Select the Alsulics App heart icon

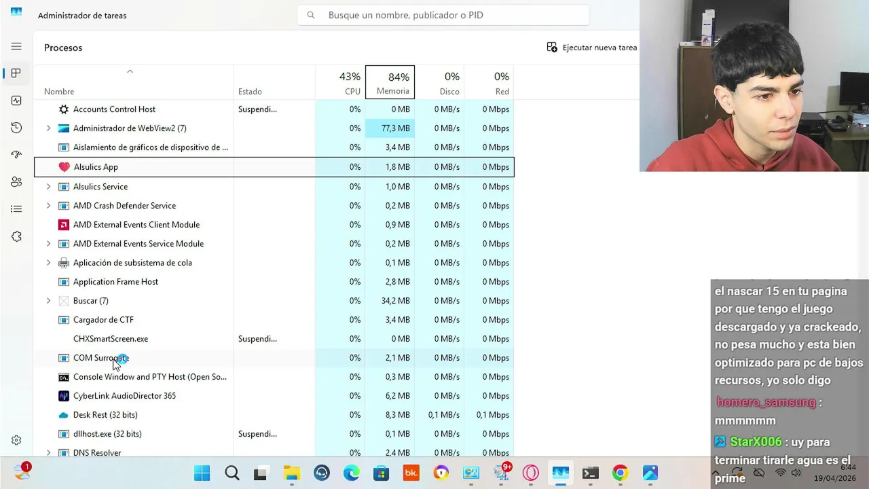pos(64,167)
